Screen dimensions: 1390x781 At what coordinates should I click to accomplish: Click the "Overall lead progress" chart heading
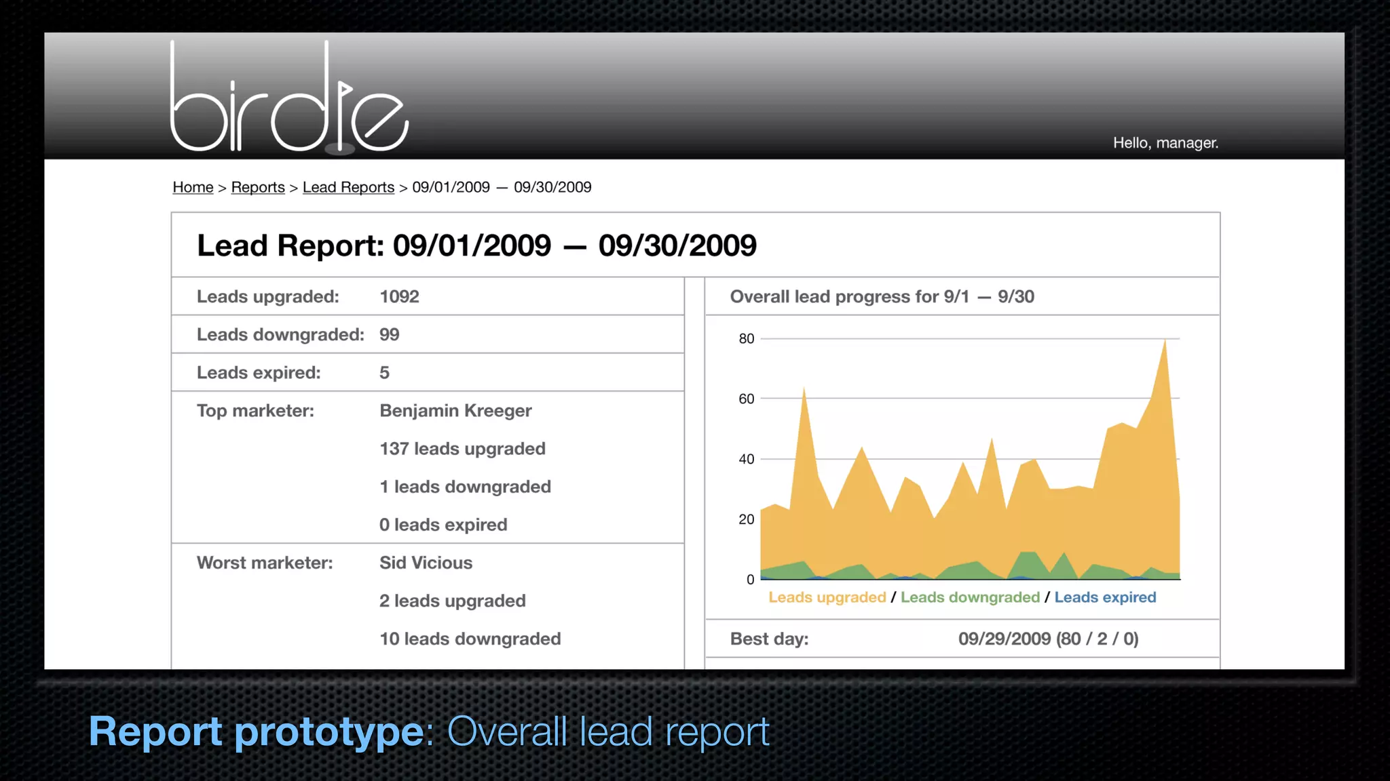(x=882, y=296)
